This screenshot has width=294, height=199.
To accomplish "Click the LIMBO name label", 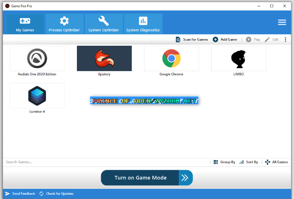I will [238, 74].
